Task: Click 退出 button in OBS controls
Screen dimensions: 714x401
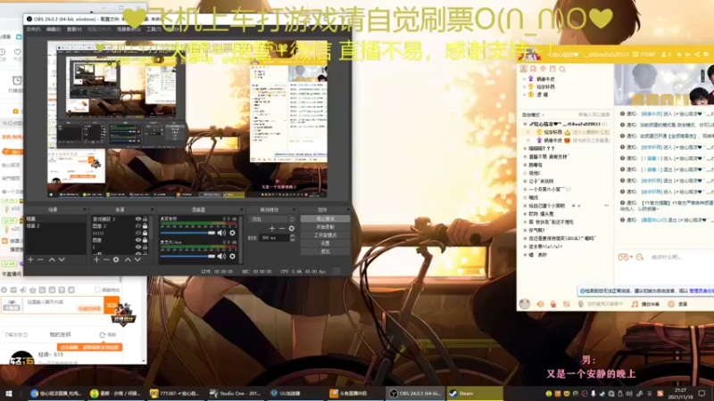Action: point(325,251)
